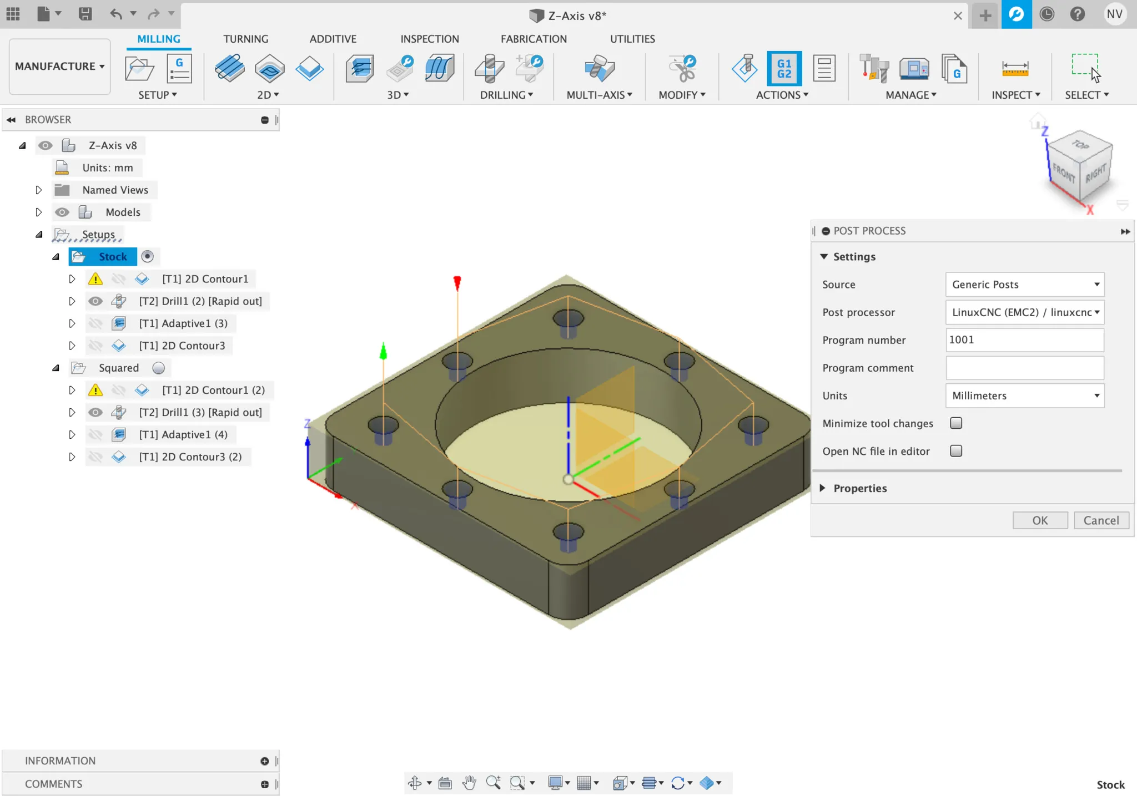Click the Pan hand icon in navigation bar
The width and height of the screenshot is (1137, 796).
click(x=469, y=783)
